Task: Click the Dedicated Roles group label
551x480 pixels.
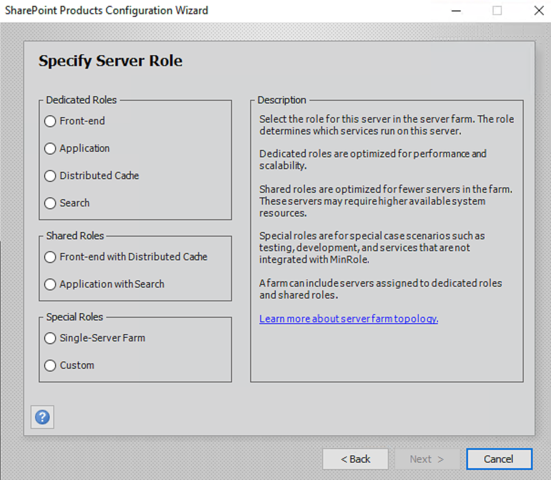Action: pos(81,100)
